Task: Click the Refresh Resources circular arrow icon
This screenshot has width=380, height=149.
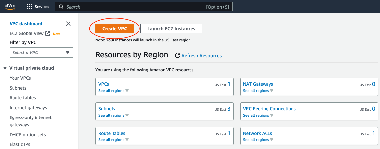Action: click(x=178, y=56)
